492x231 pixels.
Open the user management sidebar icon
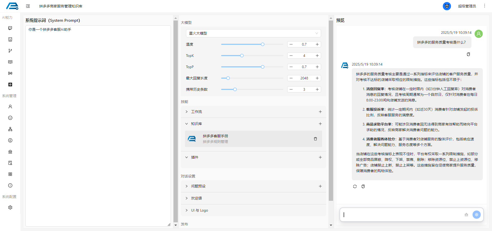[10, 107]
